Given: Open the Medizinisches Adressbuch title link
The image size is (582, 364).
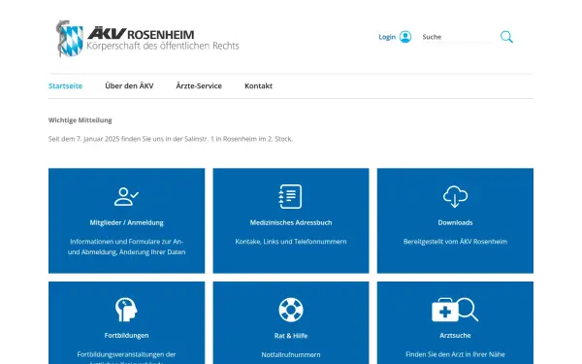Looking at the screenshot, I should (x=291, y=222).
